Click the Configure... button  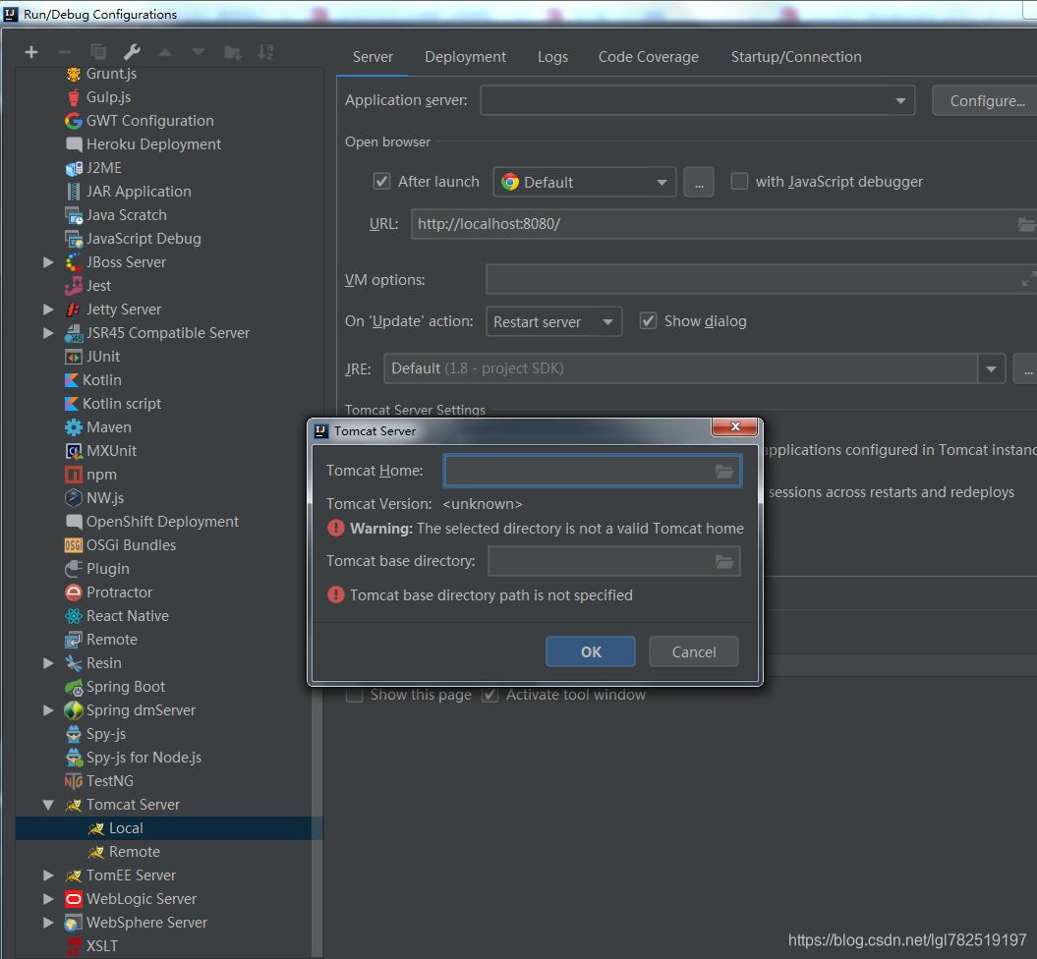(987, 100)
